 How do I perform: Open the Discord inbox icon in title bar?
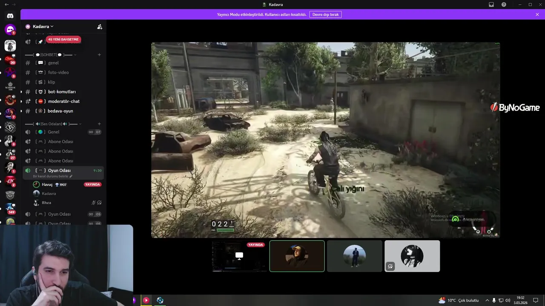pos(491,5)
